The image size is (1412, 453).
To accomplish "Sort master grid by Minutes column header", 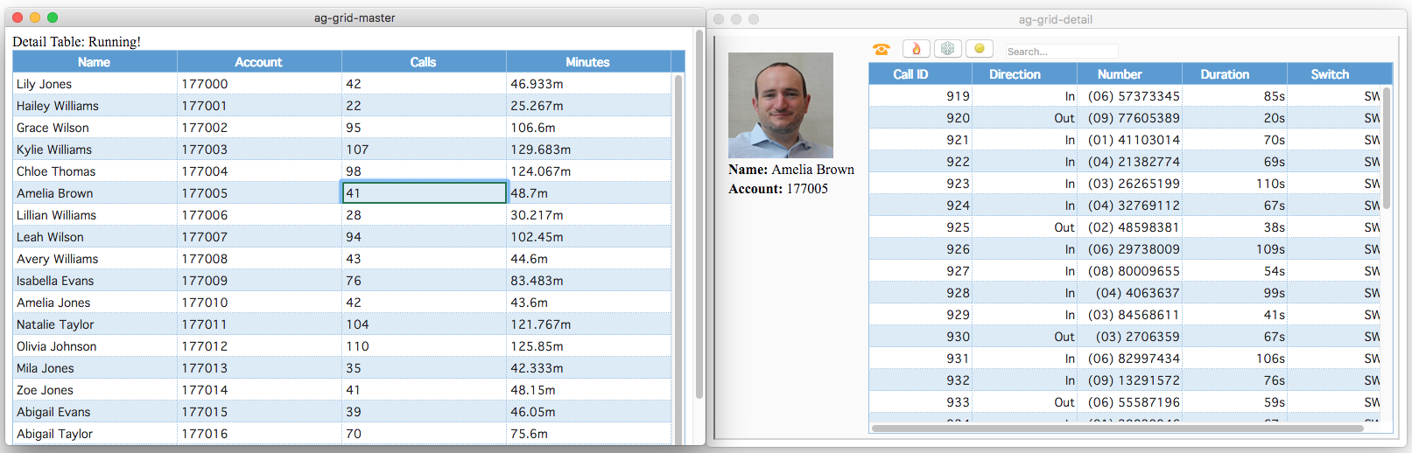I will point(588,62).
